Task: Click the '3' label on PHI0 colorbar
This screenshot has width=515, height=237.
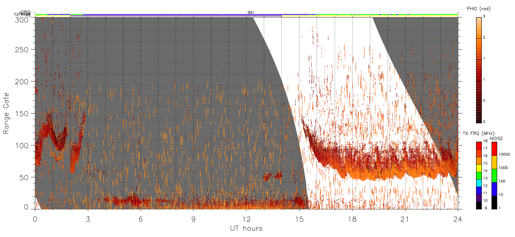Action: (x=484, y=17)
